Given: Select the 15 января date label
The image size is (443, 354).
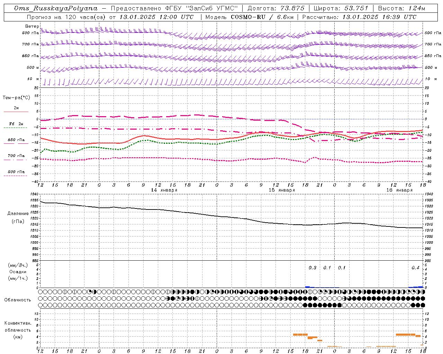Looking at the screenshot, I should coord(282,190).
